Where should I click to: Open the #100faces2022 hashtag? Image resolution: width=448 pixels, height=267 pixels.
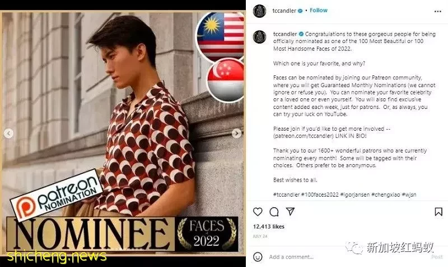click(x=320, y=194)
